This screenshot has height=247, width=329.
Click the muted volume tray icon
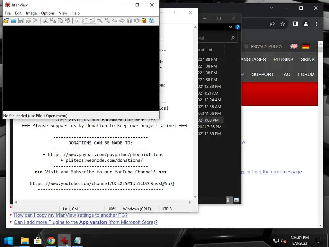[283, 241]
